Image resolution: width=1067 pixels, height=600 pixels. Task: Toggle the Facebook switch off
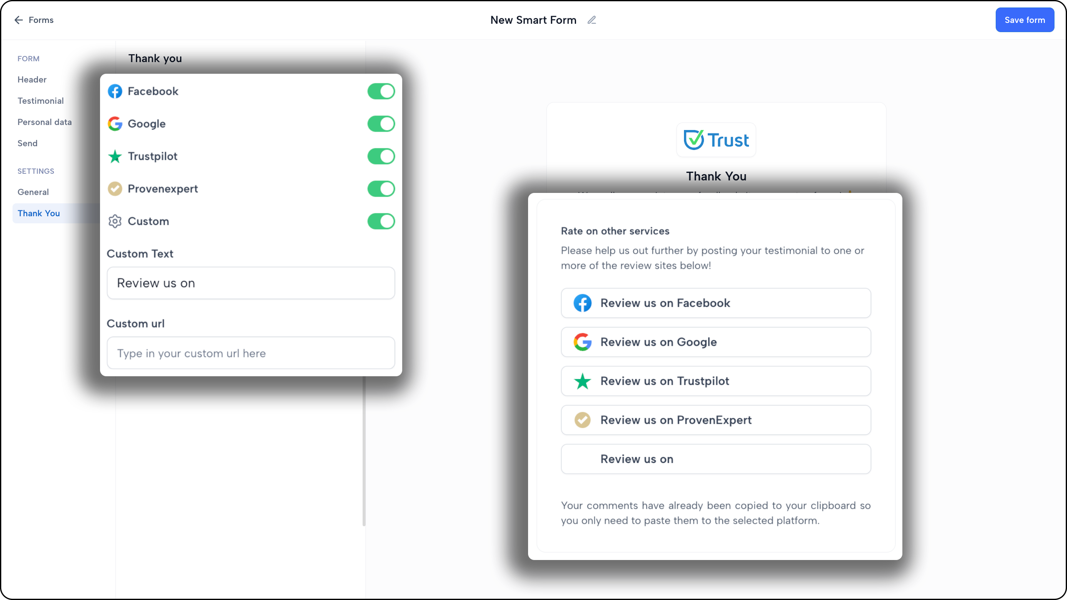pyautogui.click(x=381, y=91)
